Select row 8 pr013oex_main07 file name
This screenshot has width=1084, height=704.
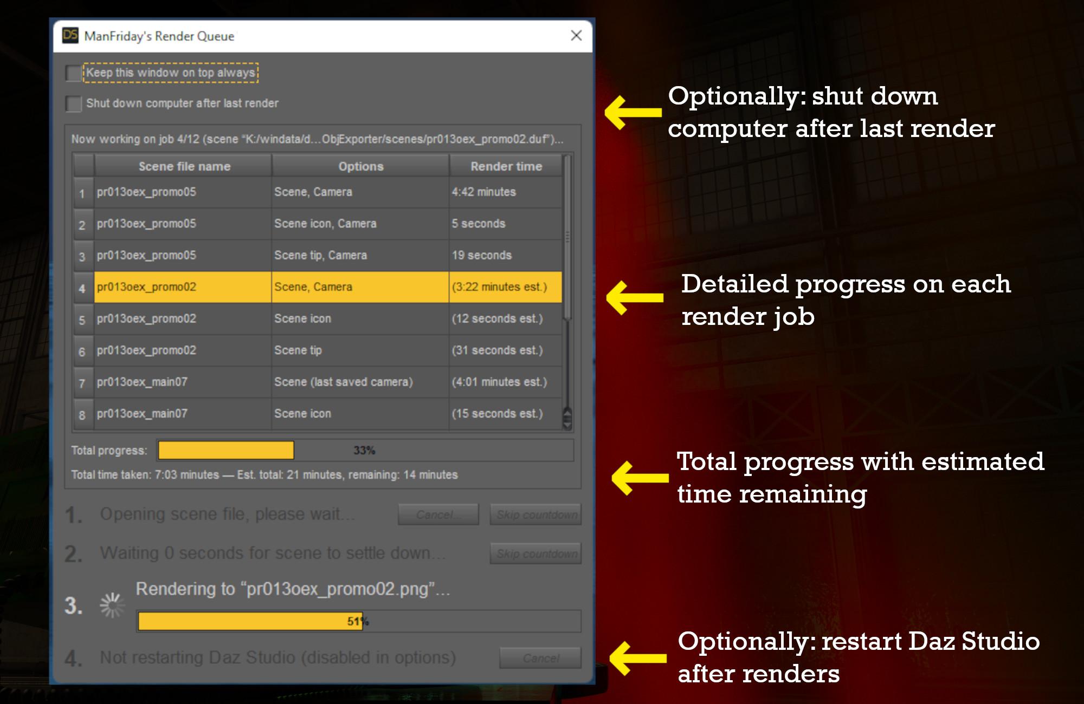tap(183, 414)
